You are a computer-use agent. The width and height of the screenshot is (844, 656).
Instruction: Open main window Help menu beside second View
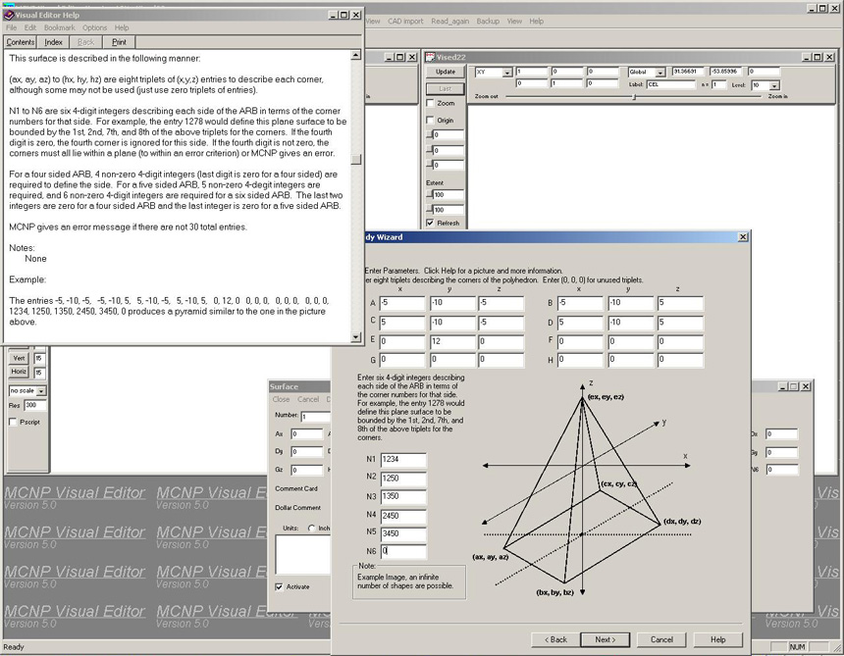(536, 22)
